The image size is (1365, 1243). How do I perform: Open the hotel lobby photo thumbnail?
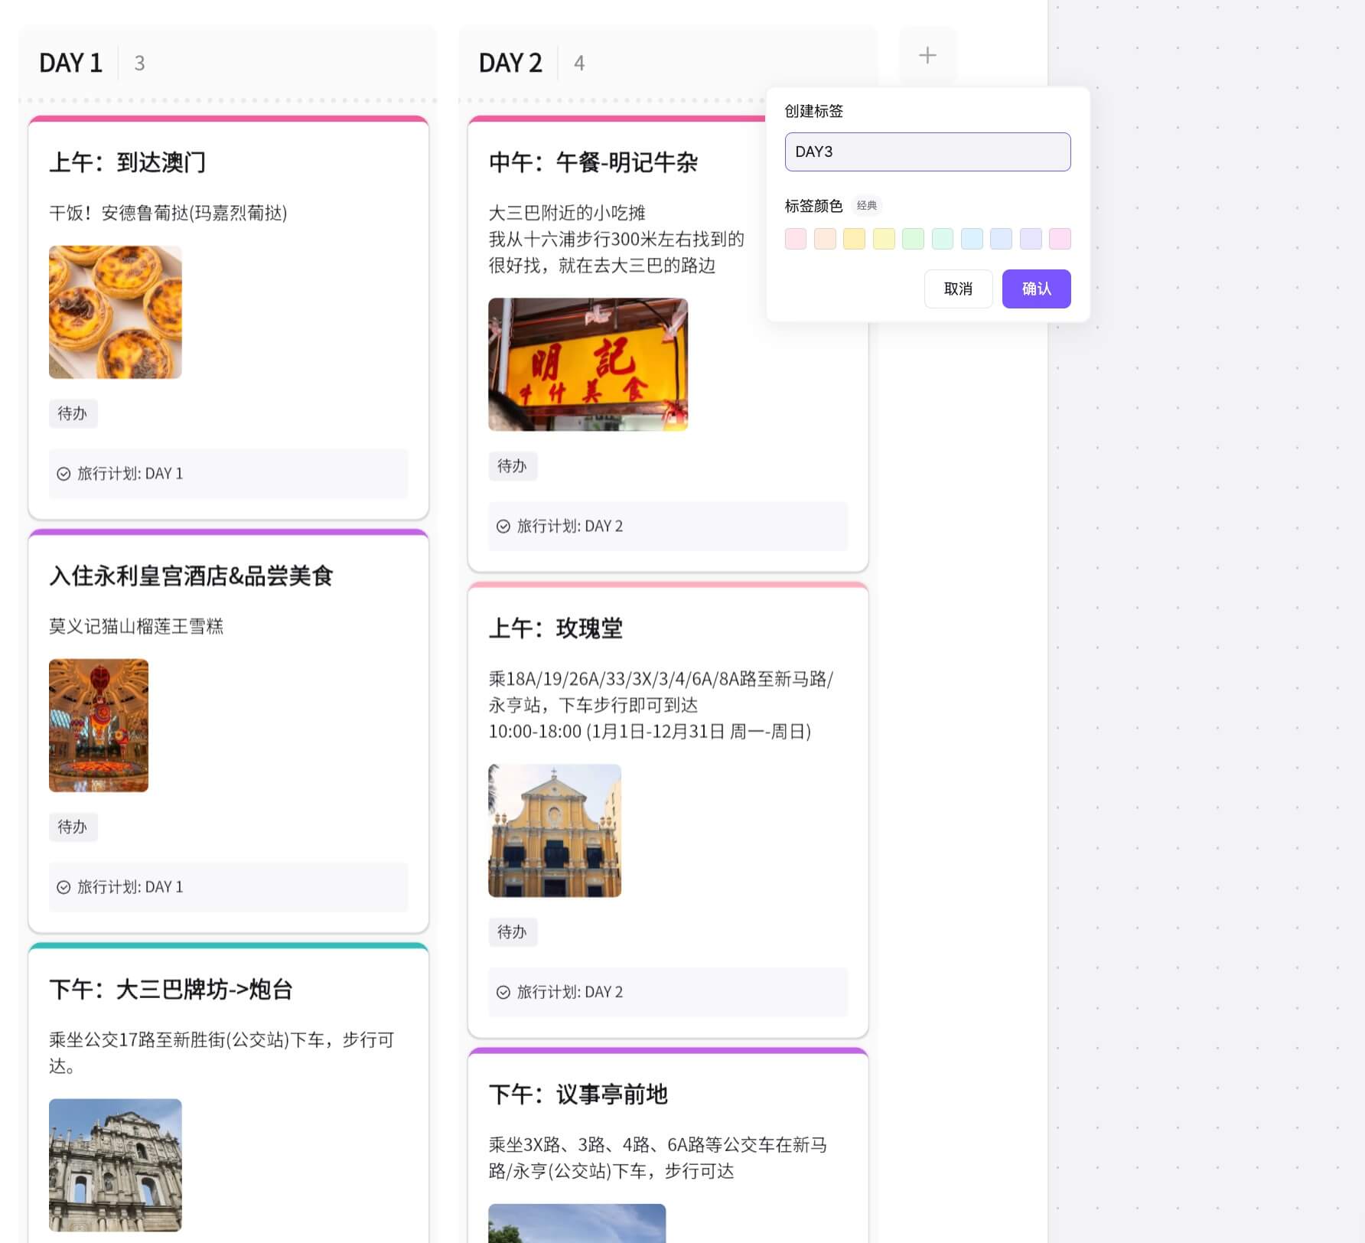(99, 726)
